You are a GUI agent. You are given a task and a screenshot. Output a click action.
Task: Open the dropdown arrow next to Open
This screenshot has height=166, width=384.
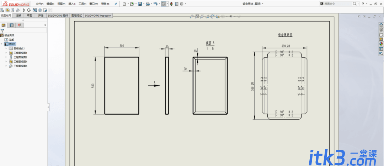point(135,4)
